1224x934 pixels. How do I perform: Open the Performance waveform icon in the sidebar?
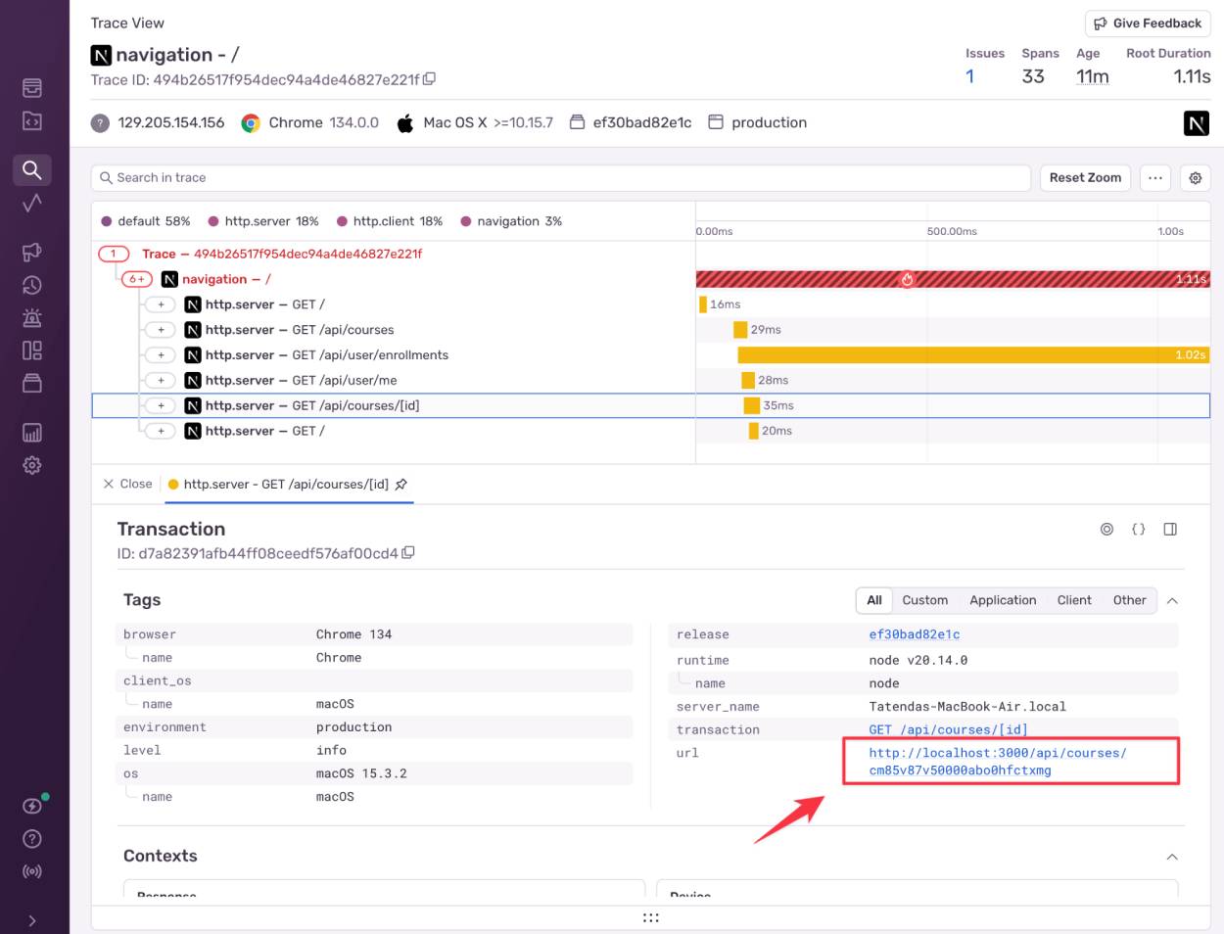click(32, 204)
